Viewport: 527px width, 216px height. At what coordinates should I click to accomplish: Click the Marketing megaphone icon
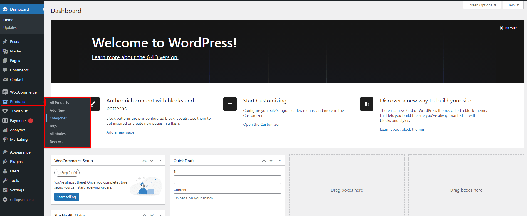point(5,139)
